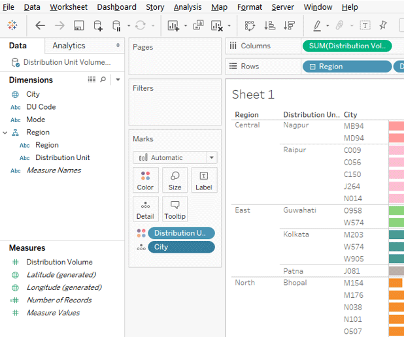Open the Dashboard menu
404x337 pixels.
(116, 7)
